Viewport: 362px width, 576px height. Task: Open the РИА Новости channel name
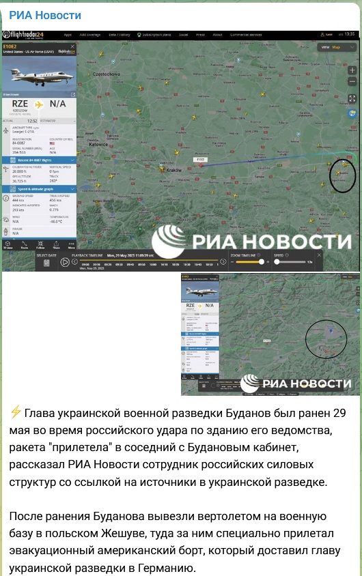pyautogui.click(x=45, y=15)
